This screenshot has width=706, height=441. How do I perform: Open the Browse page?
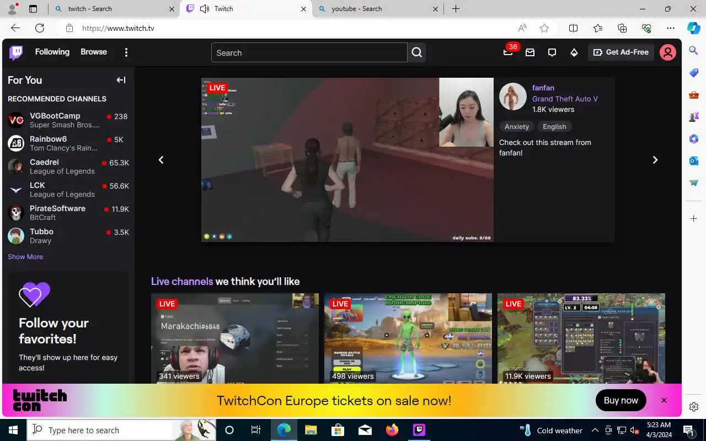(x=94, y=52)
